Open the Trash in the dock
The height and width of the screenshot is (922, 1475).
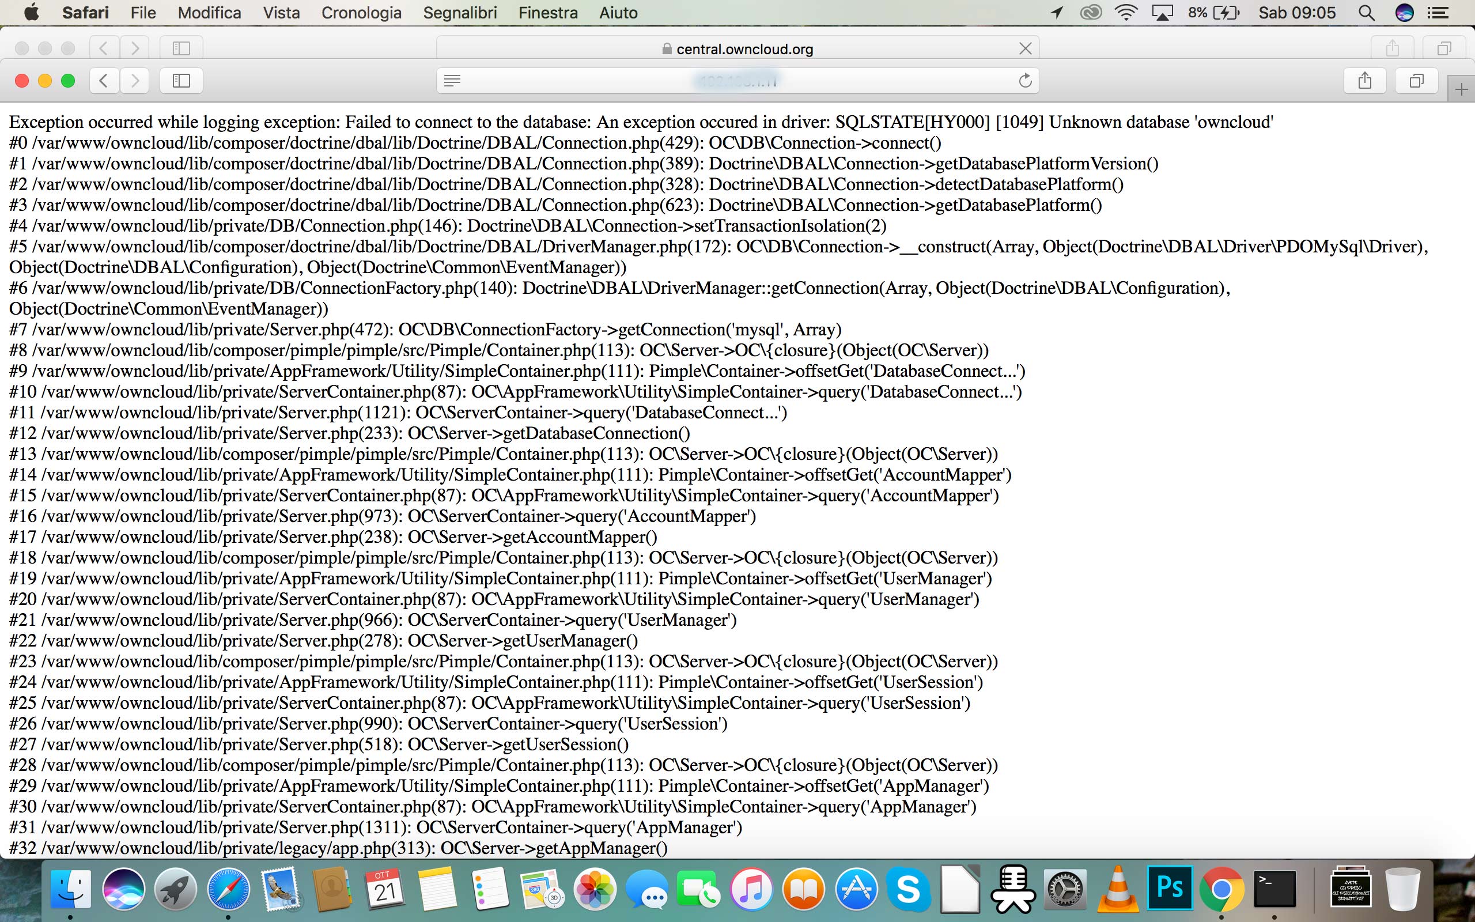[1402, 889]
